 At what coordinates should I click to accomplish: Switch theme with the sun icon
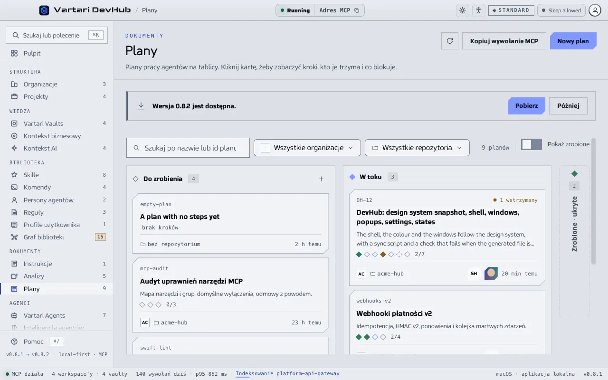pos(462,10)
